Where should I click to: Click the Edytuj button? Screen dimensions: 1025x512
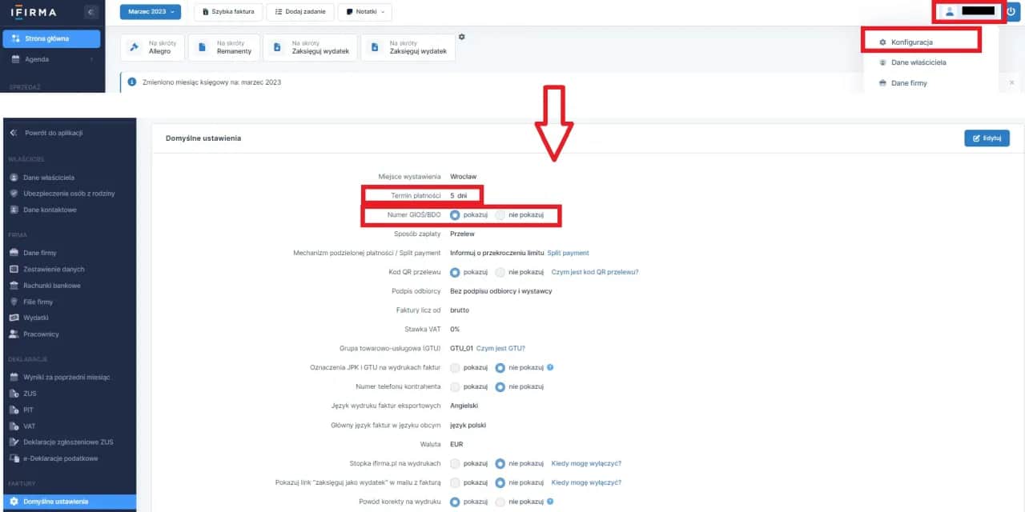tap(986, 138)
